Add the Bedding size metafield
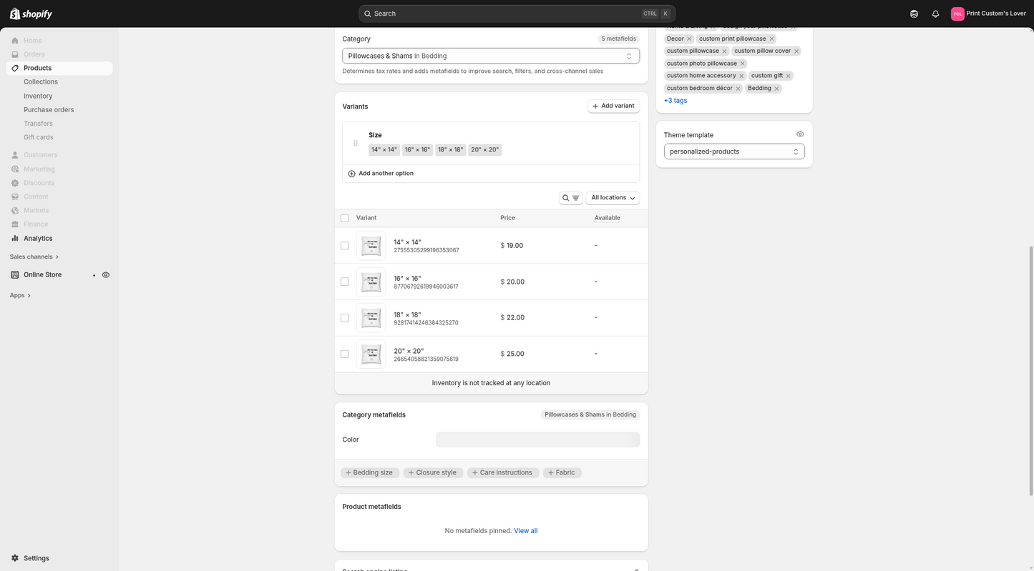The image size is (1034, 571). pyautogui.click(x=370, y=473)
